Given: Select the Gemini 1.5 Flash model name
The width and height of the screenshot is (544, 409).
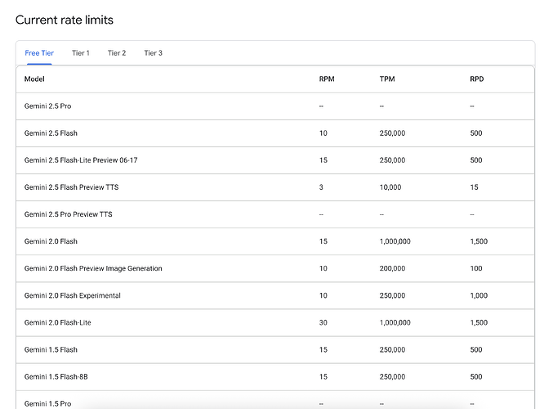Looking at the screenshot, I should (x=51, y=350).
